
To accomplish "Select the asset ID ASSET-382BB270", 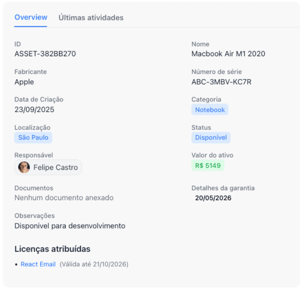I will pos(45,54).
